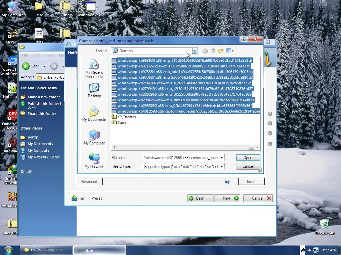
Task: Click the nLite Tray button
Action: (78, 198)
